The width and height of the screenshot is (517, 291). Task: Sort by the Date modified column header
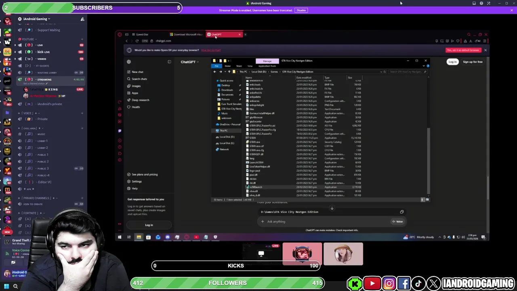(304, 78)
